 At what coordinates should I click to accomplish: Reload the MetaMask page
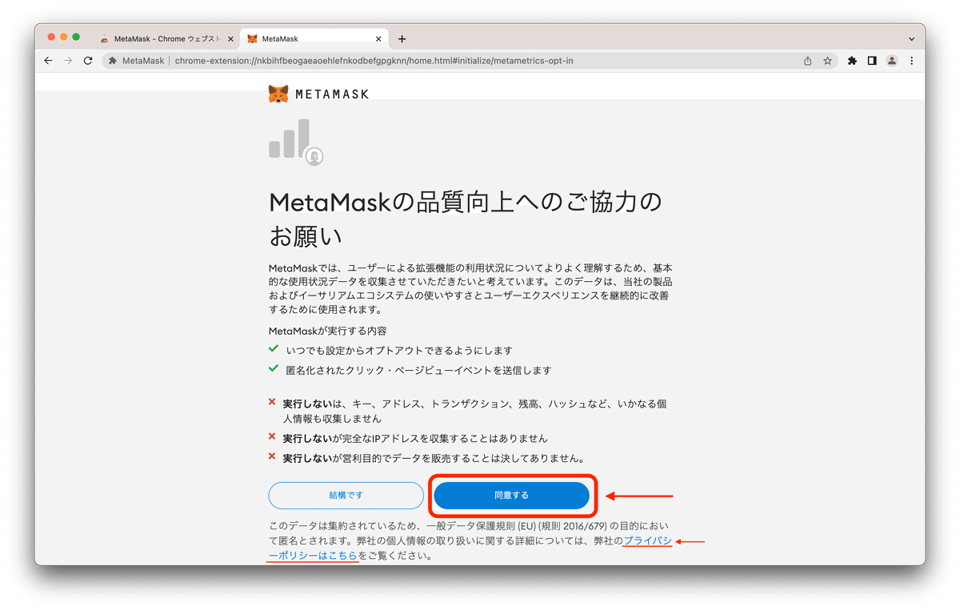[88, 60]
